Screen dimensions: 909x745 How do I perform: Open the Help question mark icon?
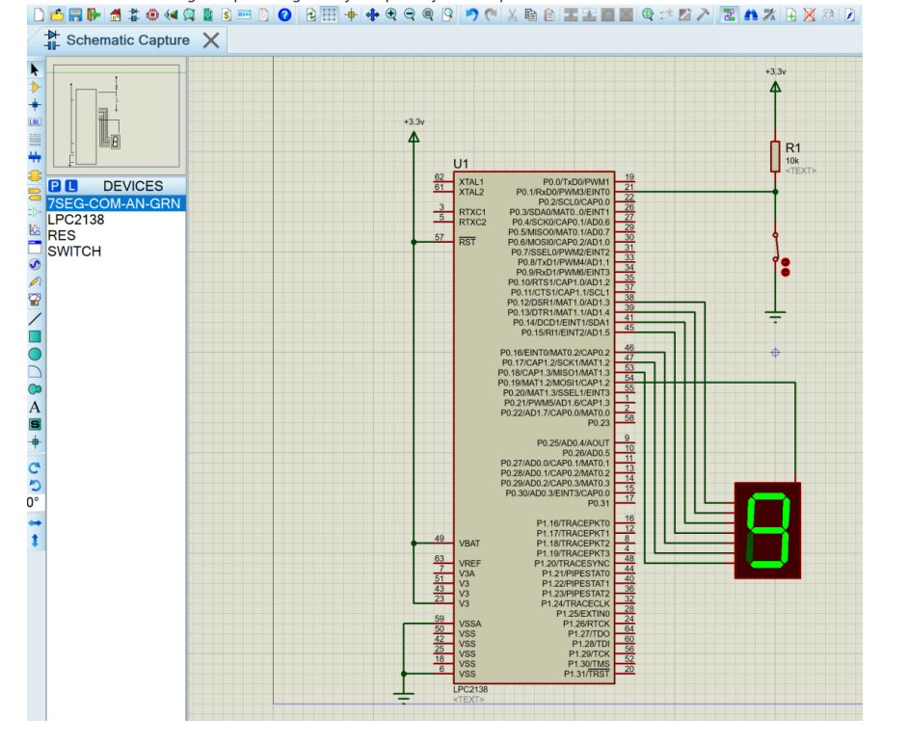click(285, 14)
